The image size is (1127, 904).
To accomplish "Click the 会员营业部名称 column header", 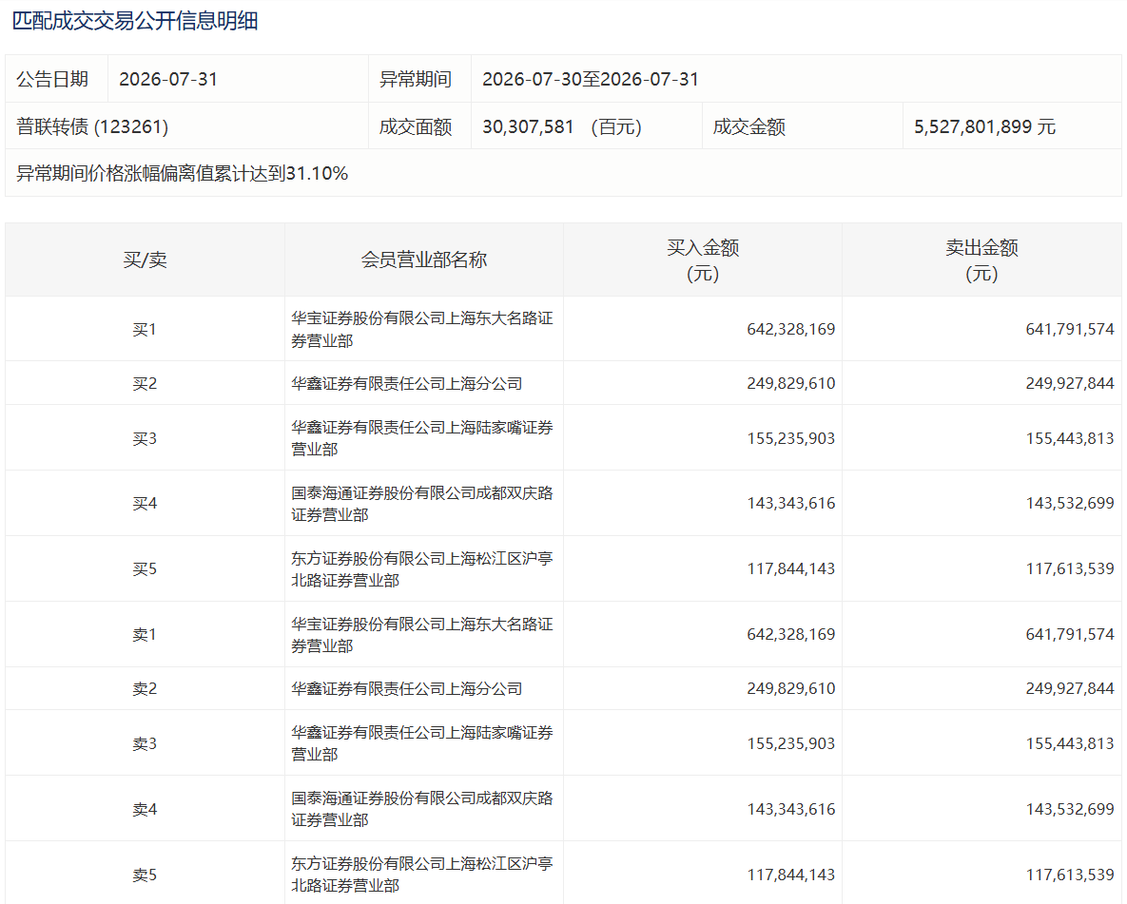I will coord(424,260).
